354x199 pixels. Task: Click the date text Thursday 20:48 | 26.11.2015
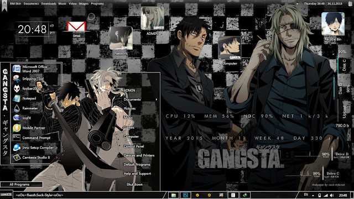[x=323, y=4]
